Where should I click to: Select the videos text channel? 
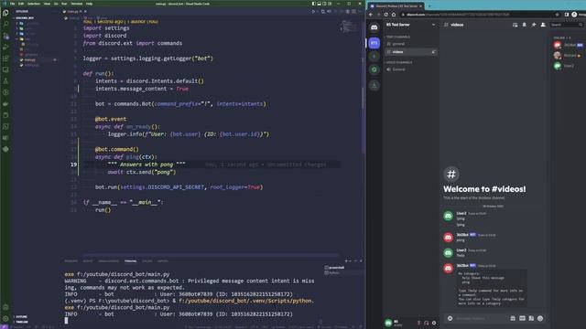pos(410,52)
